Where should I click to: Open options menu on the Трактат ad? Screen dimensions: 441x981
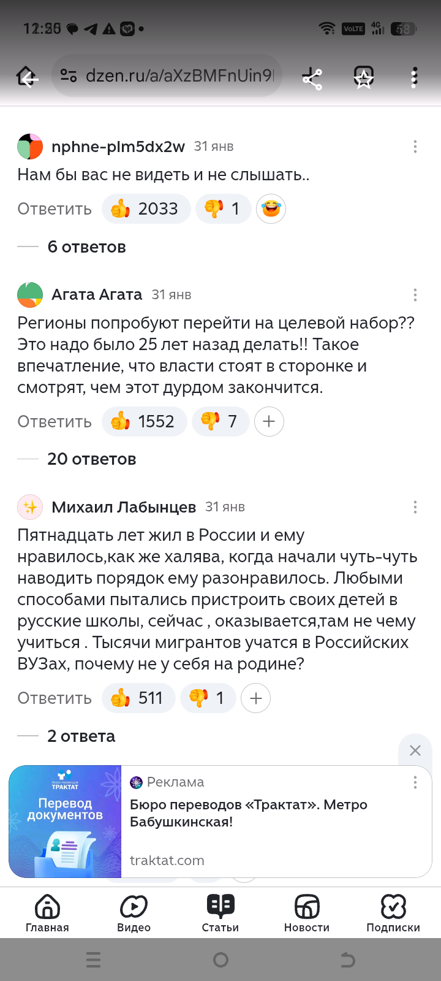pyautogui.click(x=415, y=782)
